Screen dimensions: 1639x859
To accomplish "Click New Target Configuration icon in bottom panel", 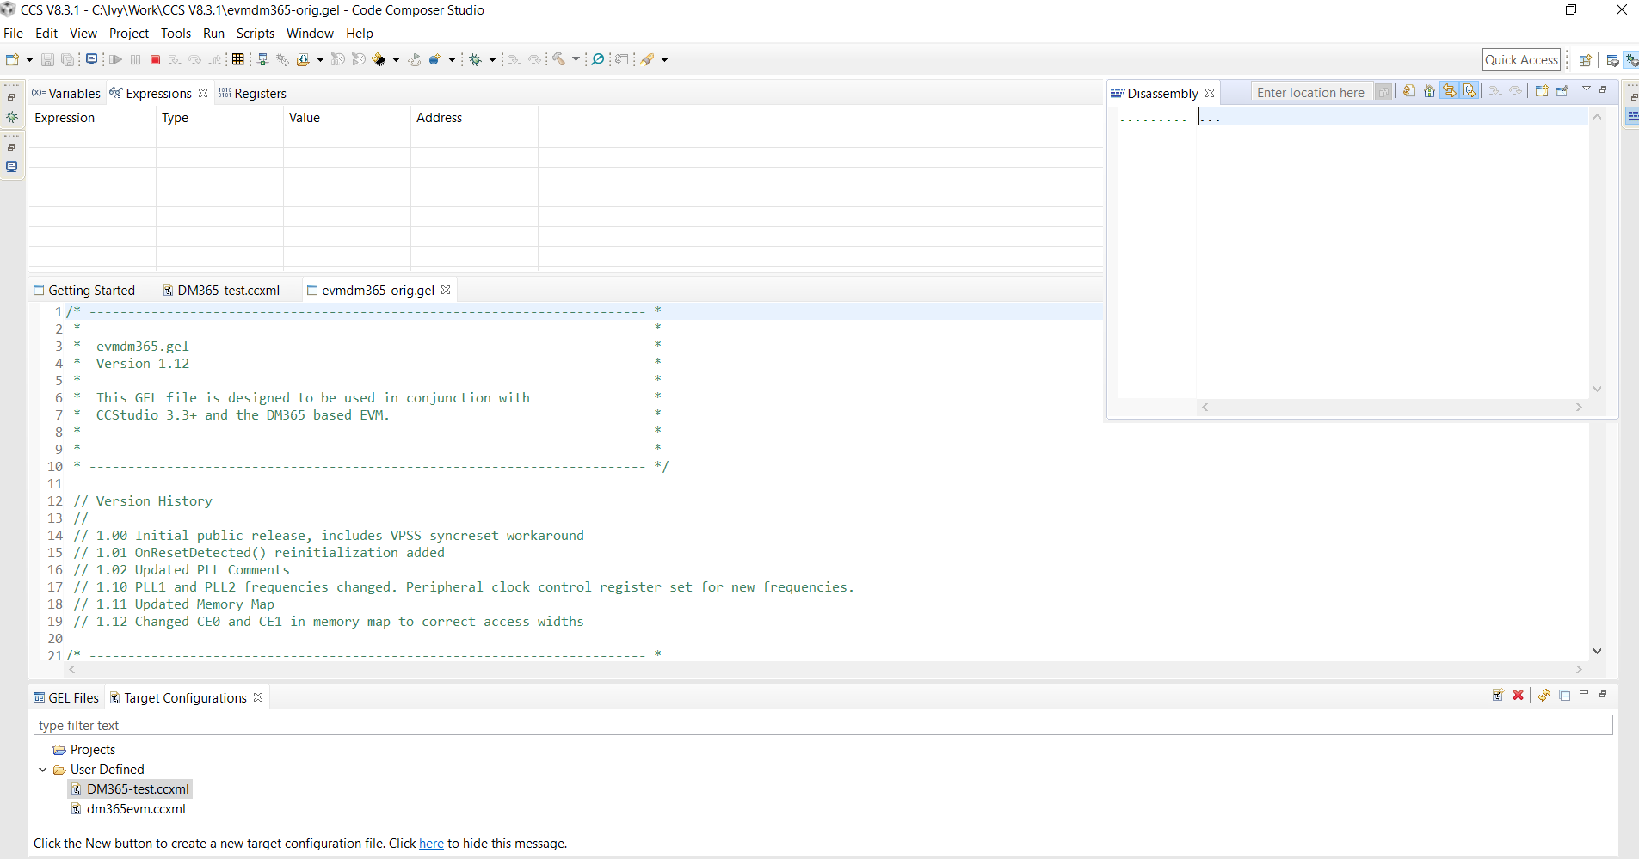I will pyautogui.click(x=1498, y=695).
